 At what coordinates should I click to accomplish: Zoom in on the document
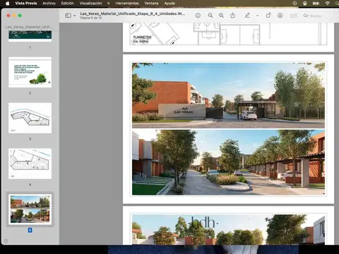221,16
